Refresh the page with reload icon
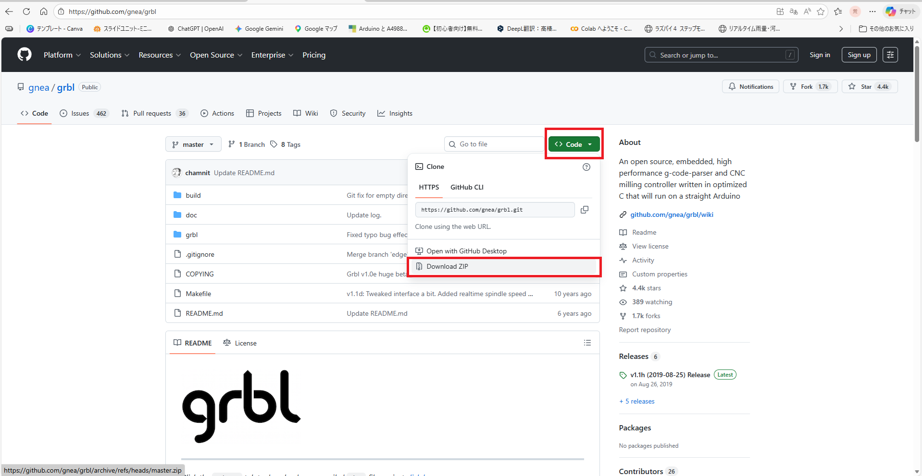922x476 pixels. 26,12
